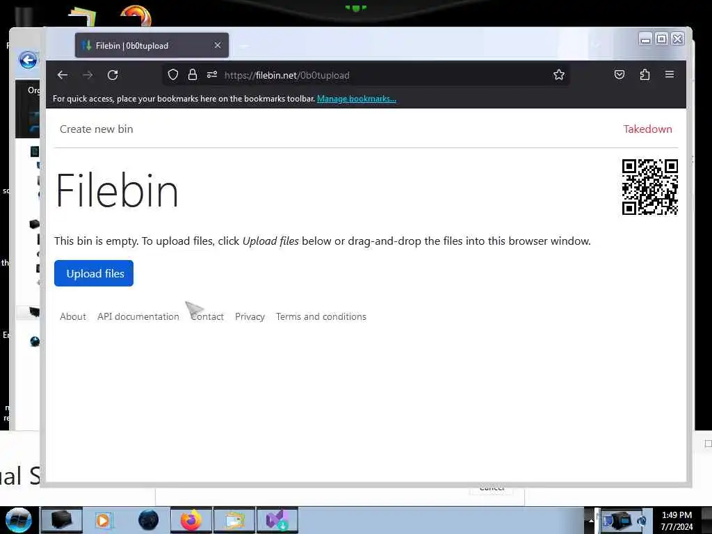
Task: Open the API documentation link
Action: point(138,316)
